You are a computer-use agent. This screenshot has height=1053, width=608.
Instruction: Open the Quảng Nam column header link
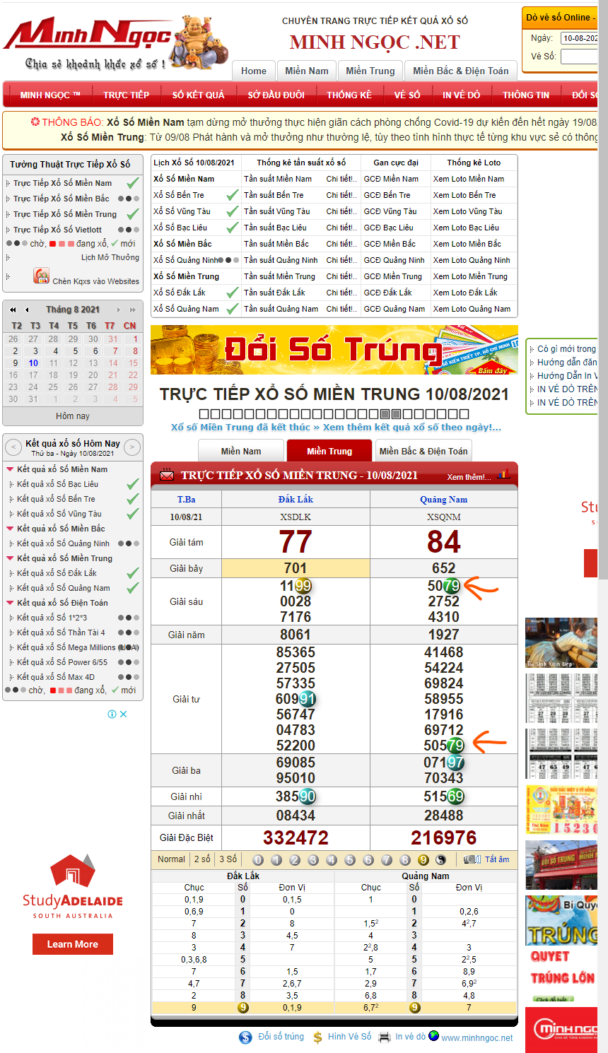click(443, 500)
